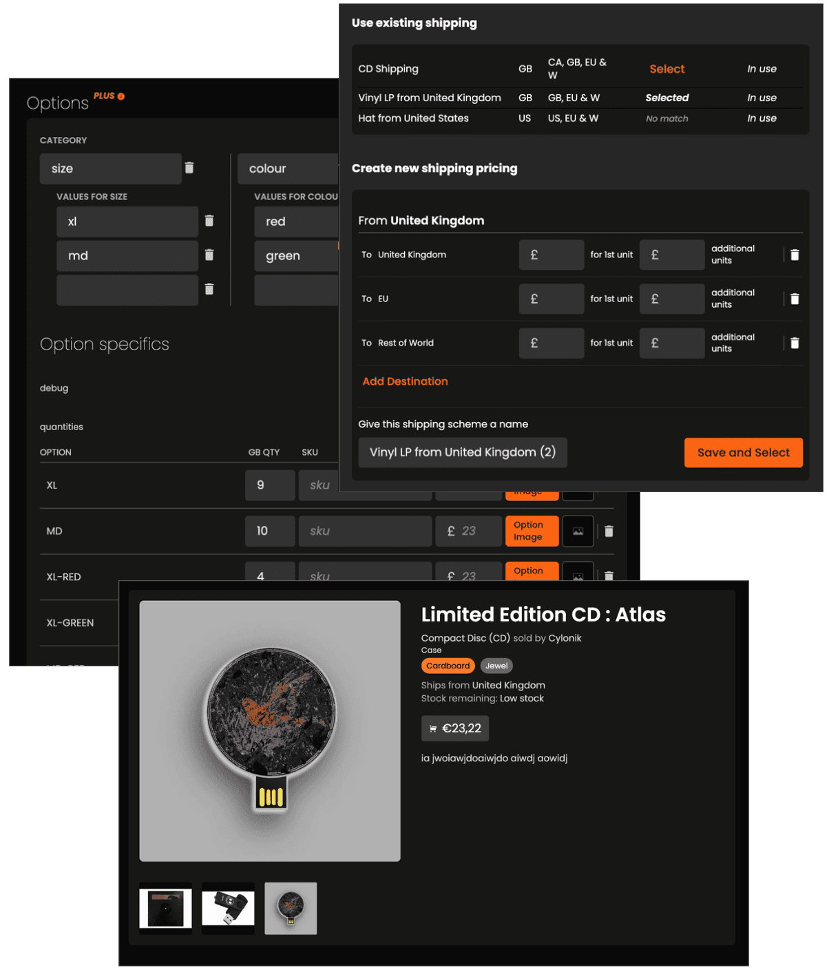Screen dimensions: 829x974
Task: Select the Cardboard case option
Action: [448, 666]
